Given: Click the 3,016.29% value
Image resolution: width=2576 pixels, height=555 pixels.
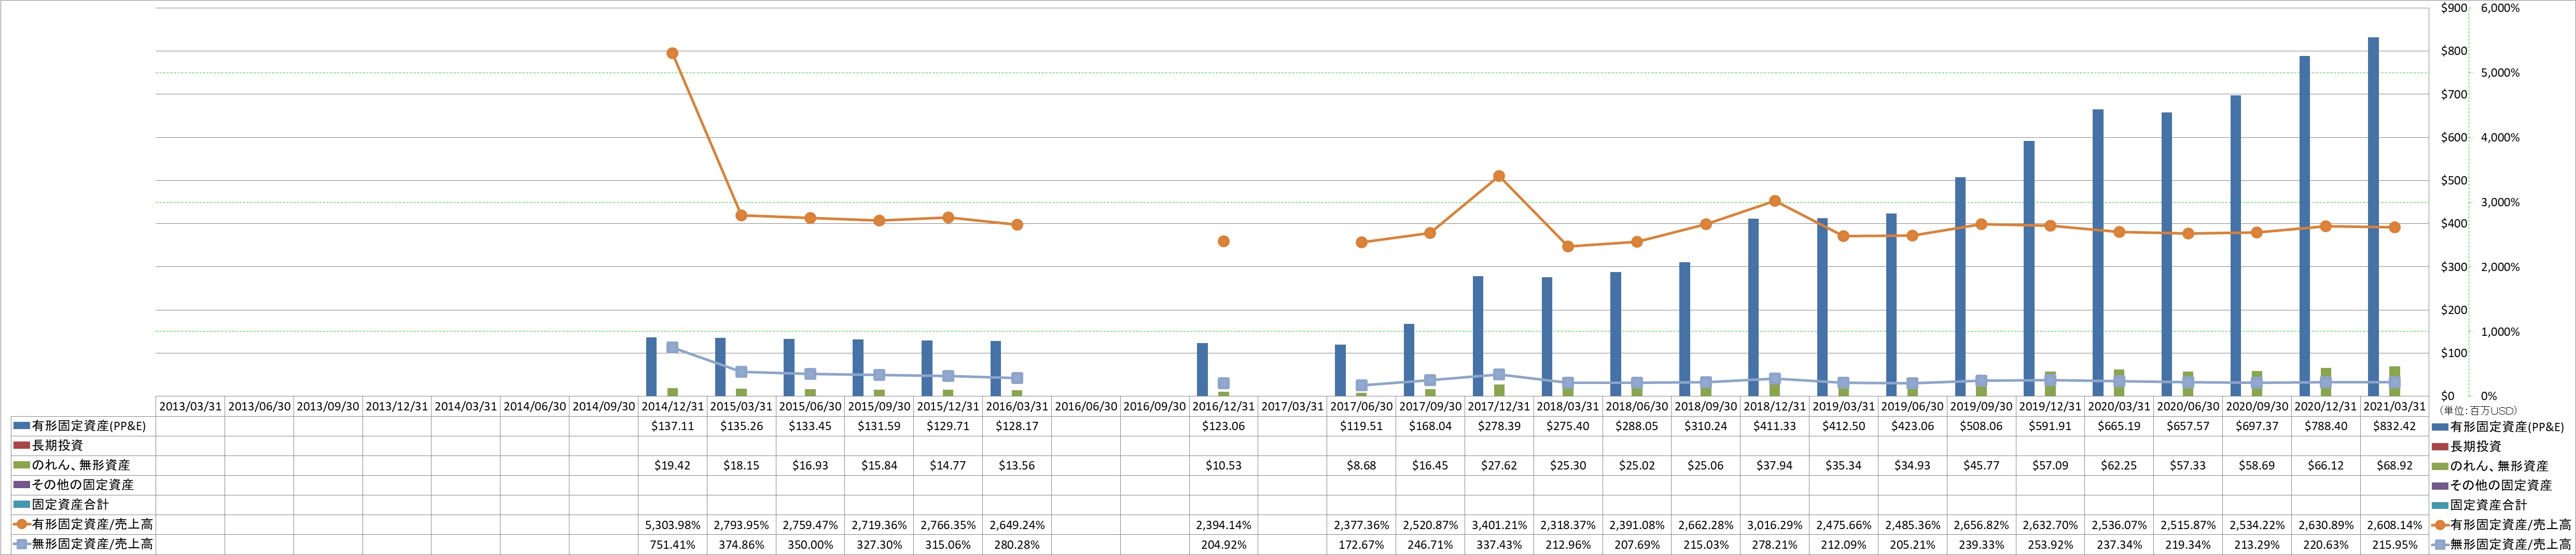Looking at the screenshot, I should click(1775, 524).
